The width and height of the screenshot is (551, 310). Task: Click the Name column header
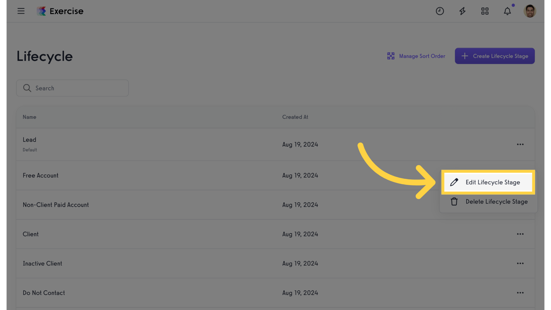[x=29, y=117]
